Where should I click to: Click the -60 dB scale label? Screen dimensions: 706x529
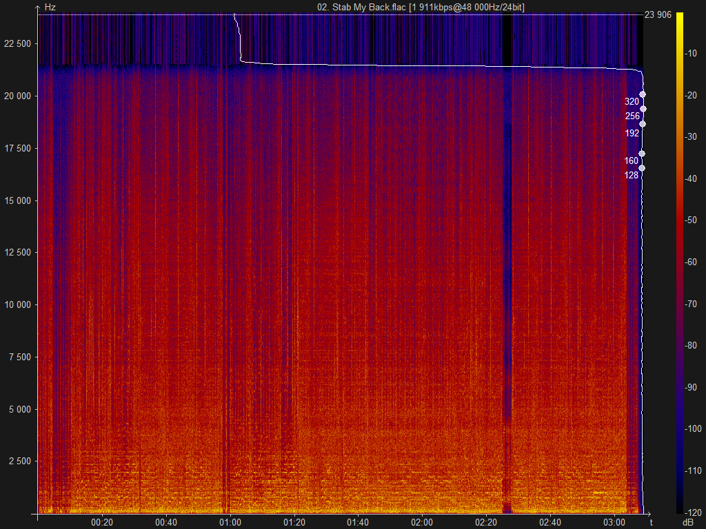(x=691, y=262)
